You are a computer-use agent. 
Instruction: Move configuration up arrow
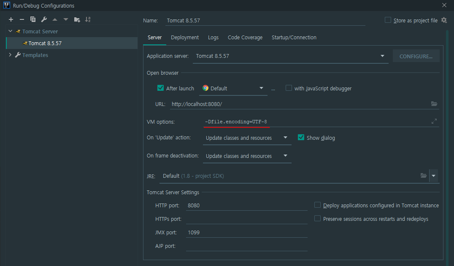point(55,19)
